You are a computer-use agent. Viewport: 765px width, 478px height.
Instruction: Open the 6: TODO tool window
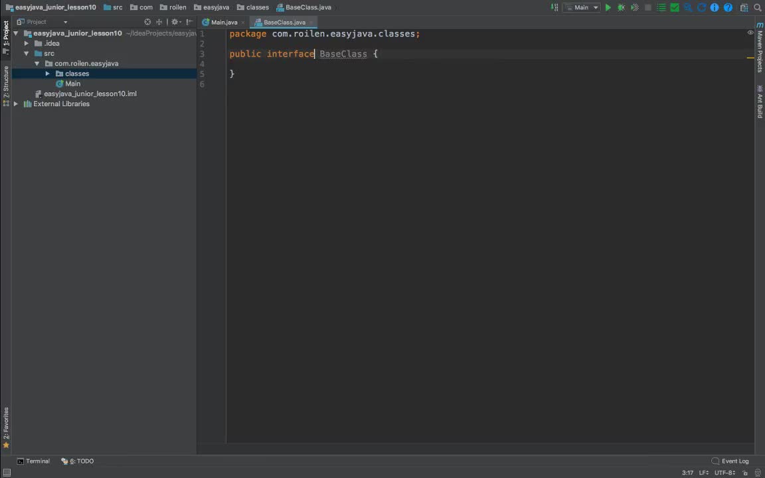(78, 461)
